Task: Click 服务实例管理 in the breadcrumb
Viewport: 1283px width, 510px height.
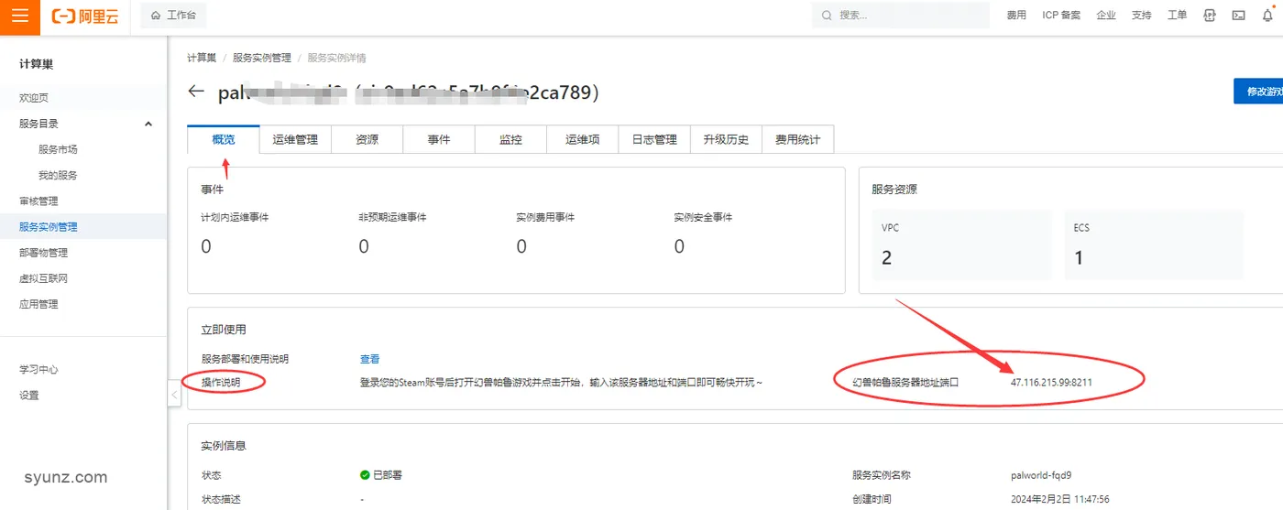Action: 262,58
